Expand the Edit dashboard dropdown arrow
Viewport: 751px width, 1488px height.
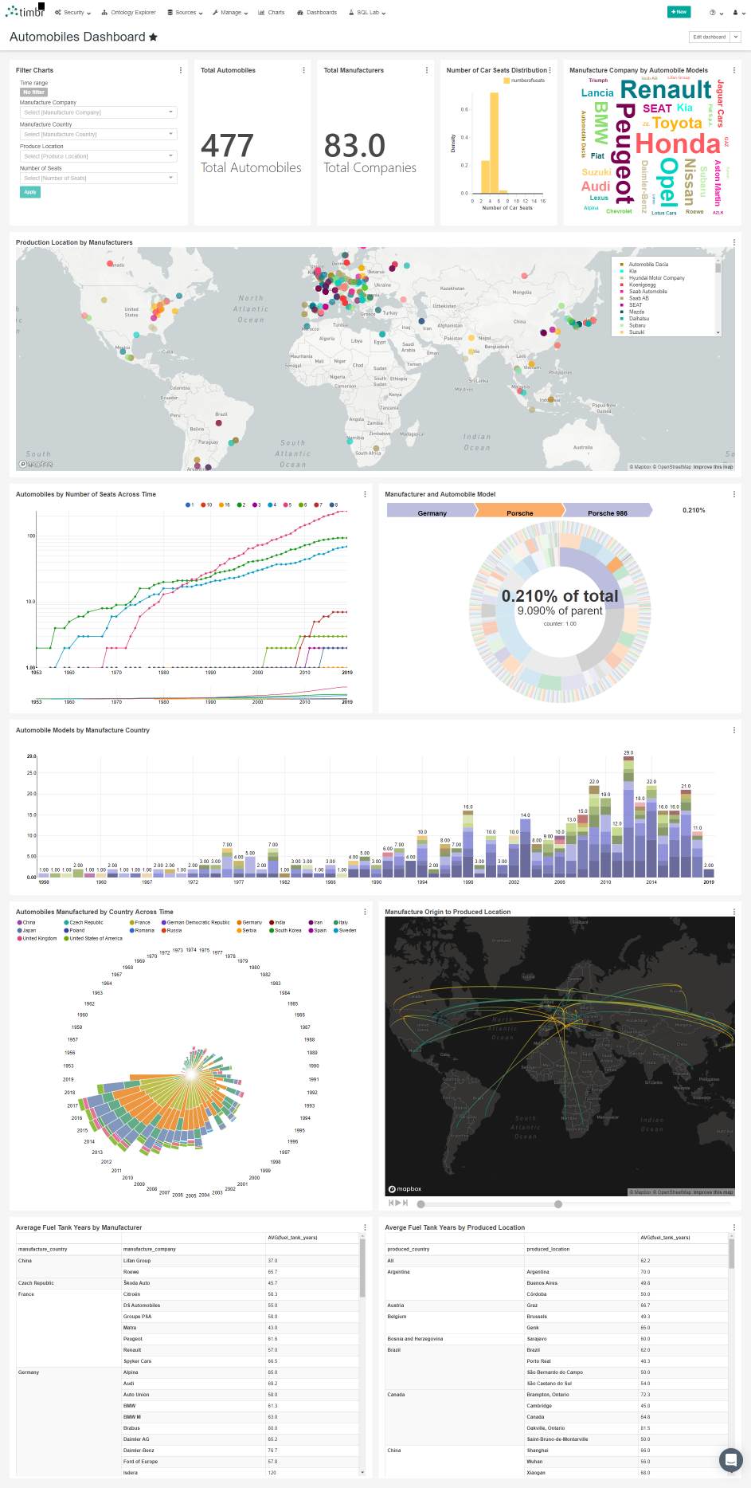736,37
